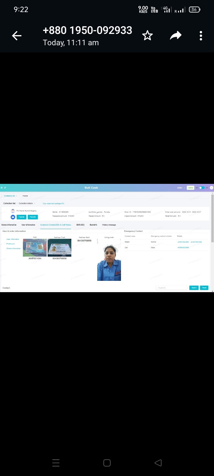Click the green Online status badge
Image resolution: width=214 pixels, height=476 pixels.
pos(190,188)
